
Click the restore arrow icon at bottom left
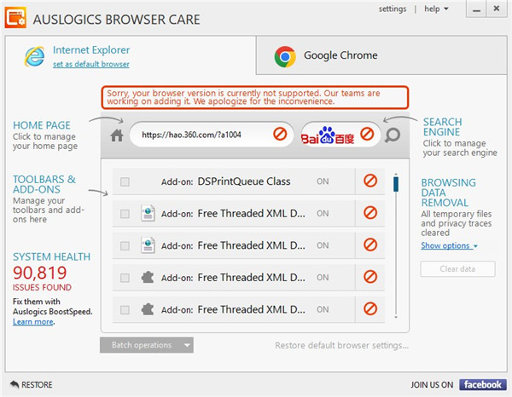tap(15, 384)
